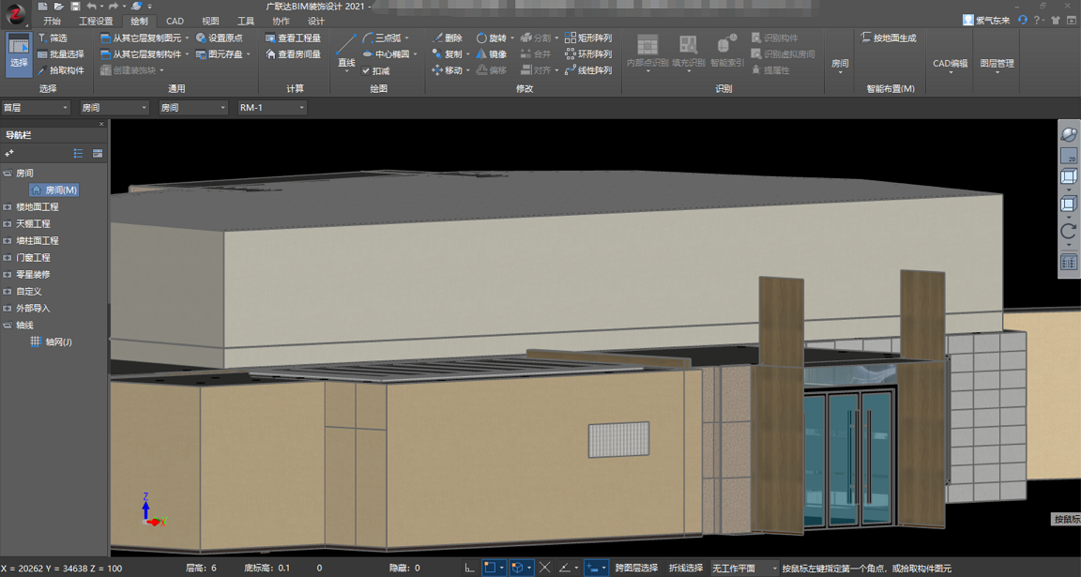Screen dimensions: 1081x577
Task: Open 查看工程量 view quantities
Action: [293, 38]
